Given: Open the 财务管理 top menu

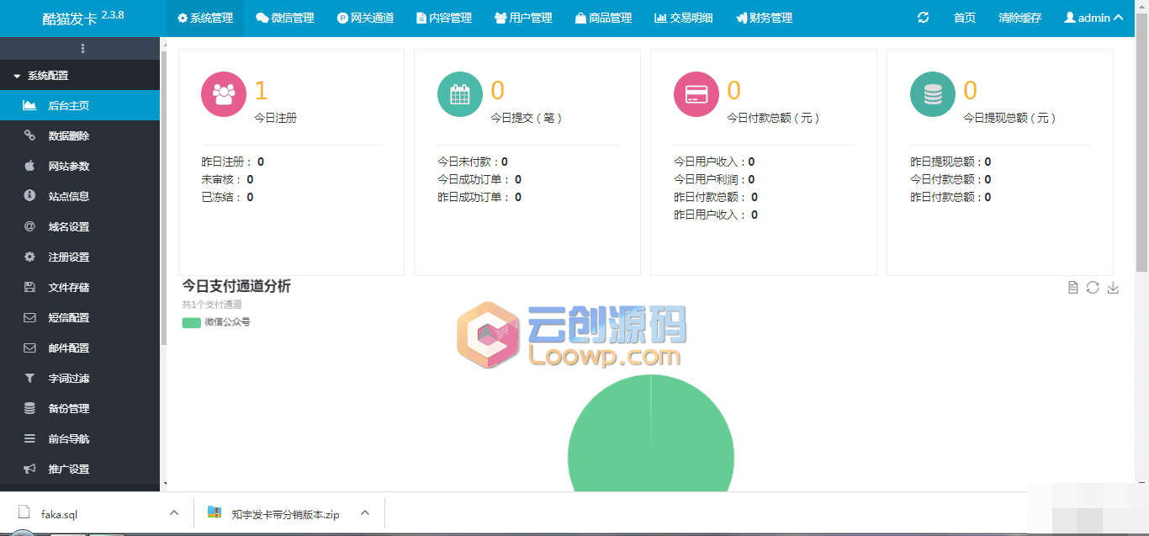Looking at the screenshot, I should [x=764, y=18].
